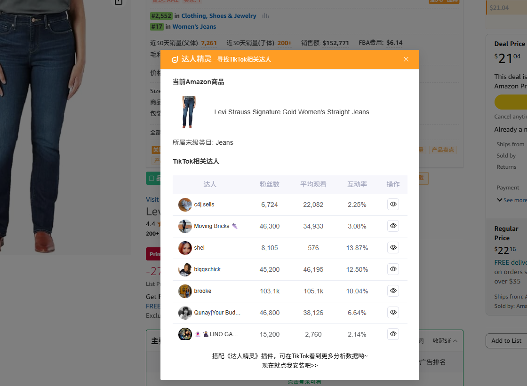Click the 103.1k follower count for brooke

(x=270, y=291)
